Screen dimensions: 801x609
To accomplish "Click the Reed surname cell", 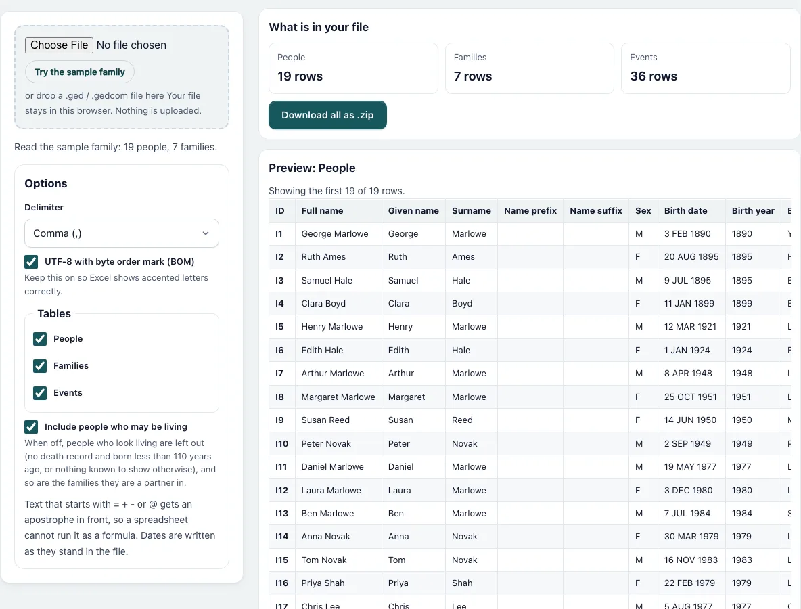I will (x=472, y=420).
